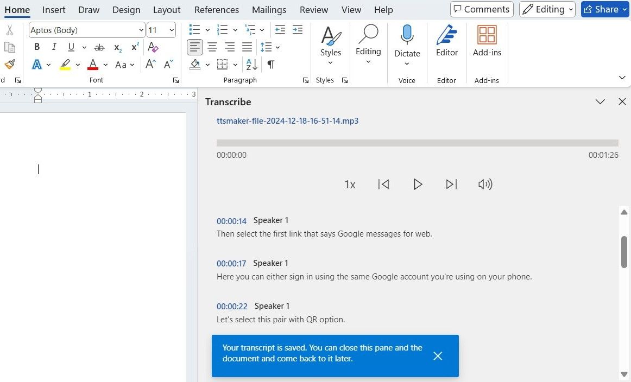The image size is (631, 382).
Task: Open the Add-ins gallery
Action: pyautogui.click(x=487, y=41)
